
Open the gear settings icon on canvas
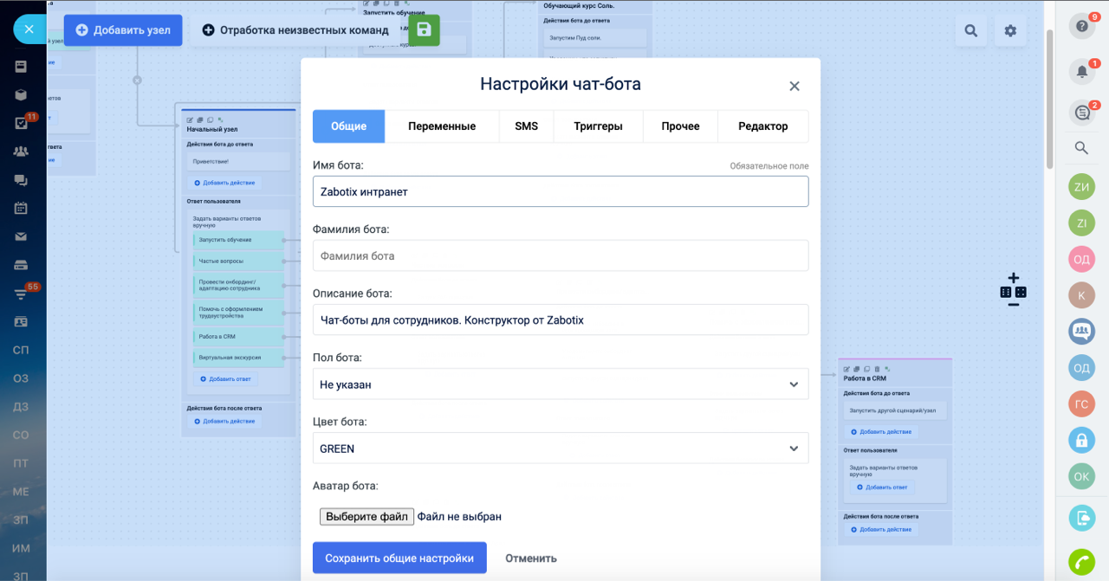pyautogui.click(x=1010, y=31)
